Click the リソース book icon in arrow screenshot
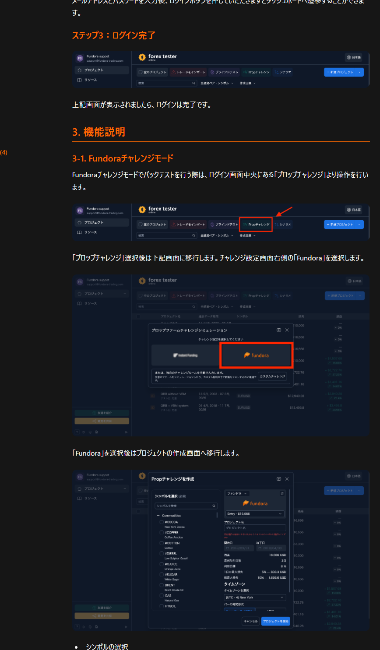Screen dimensions: 380x650 [79, 232]
